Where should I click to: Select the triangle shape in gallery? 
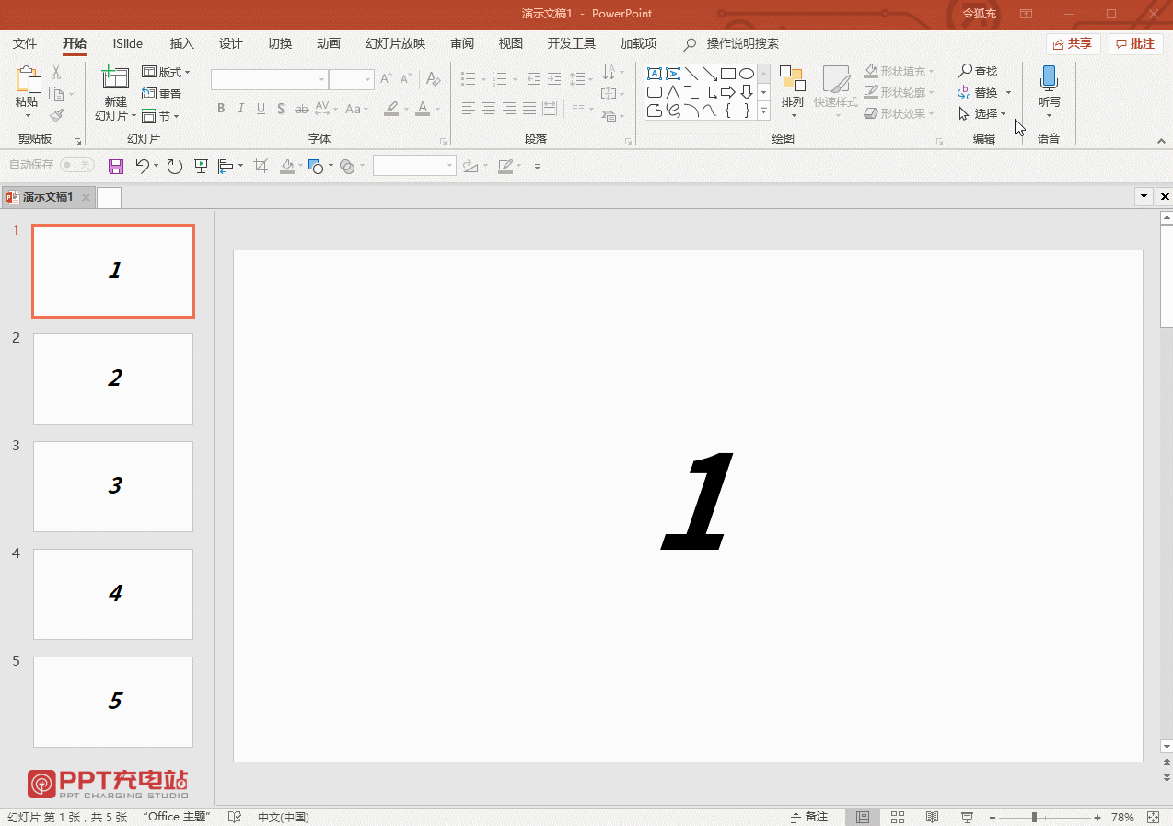pos(673,92)
